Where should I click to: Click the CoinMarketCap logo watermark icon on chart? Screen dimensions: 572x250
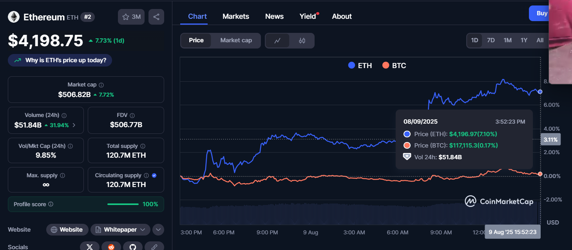[471, 201]
